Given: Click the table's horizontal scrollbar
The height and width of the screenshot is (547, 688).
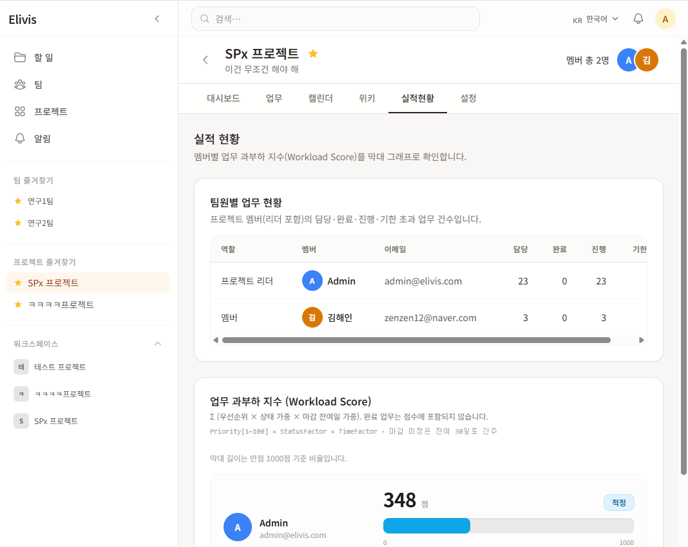Looking at the screenshot, I should tap(416, 340).
